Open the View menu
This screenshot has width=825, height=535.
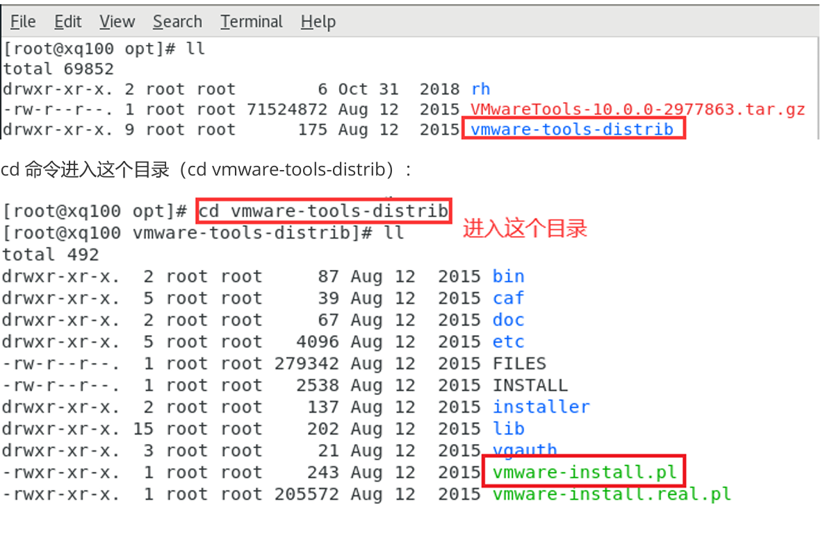[117, 22]
